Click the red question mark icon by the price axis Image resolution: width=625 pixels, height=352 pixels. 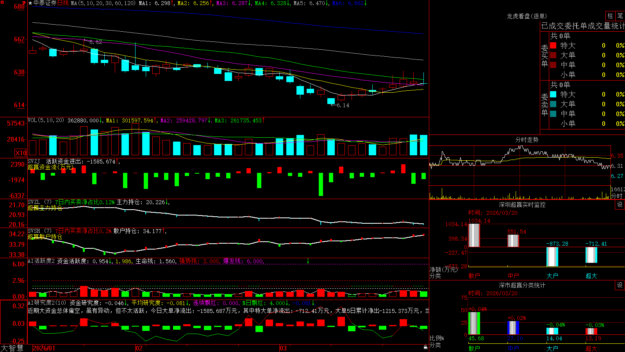24,4
